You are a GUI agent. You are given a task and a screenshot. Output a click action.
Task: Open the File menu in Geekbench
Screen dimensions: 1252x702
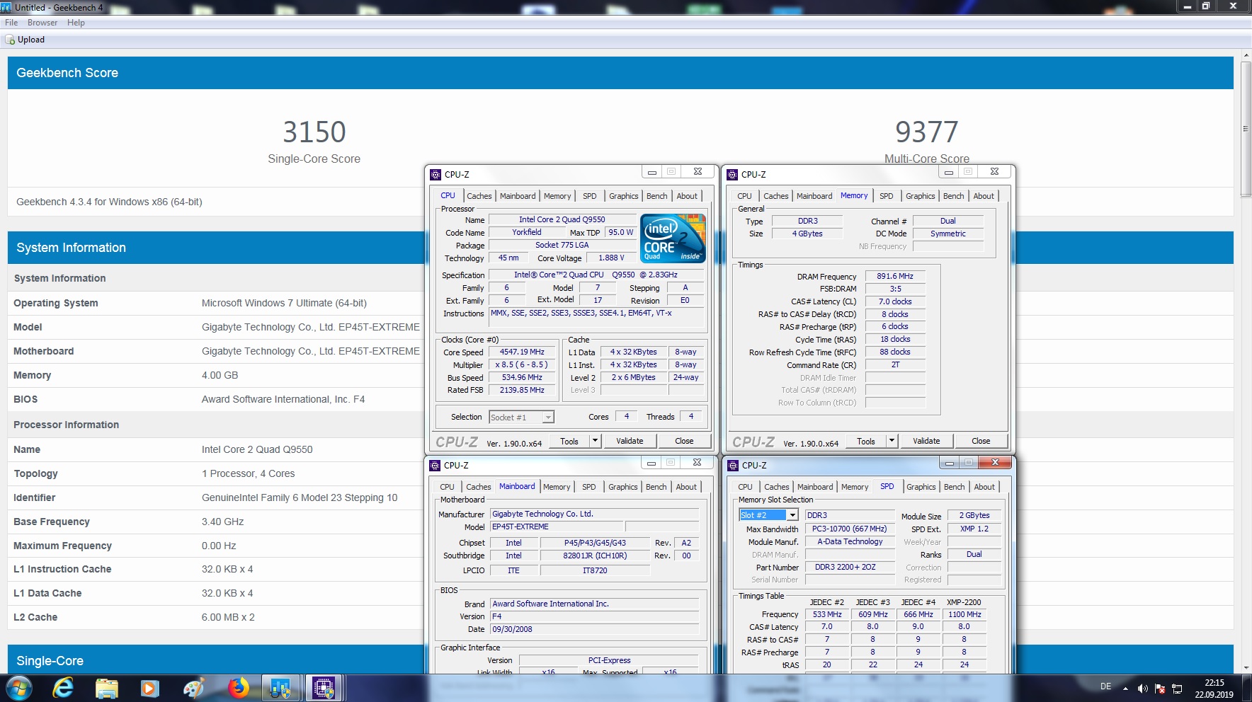tap(11, 23)
